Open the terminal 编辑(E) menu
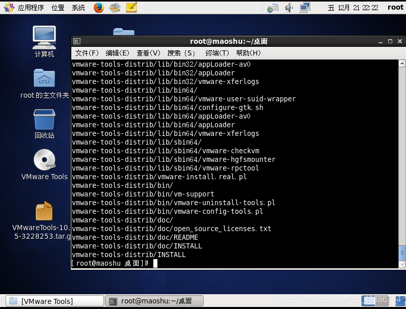The image size is (406, 309). pyautogui.click(x=117, y=53)
